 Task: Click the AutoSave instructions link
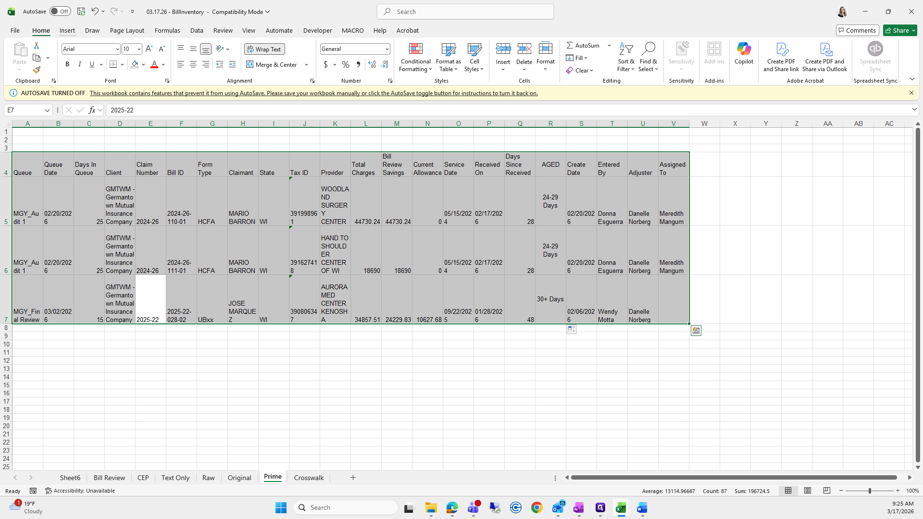[x=313, y=93]
